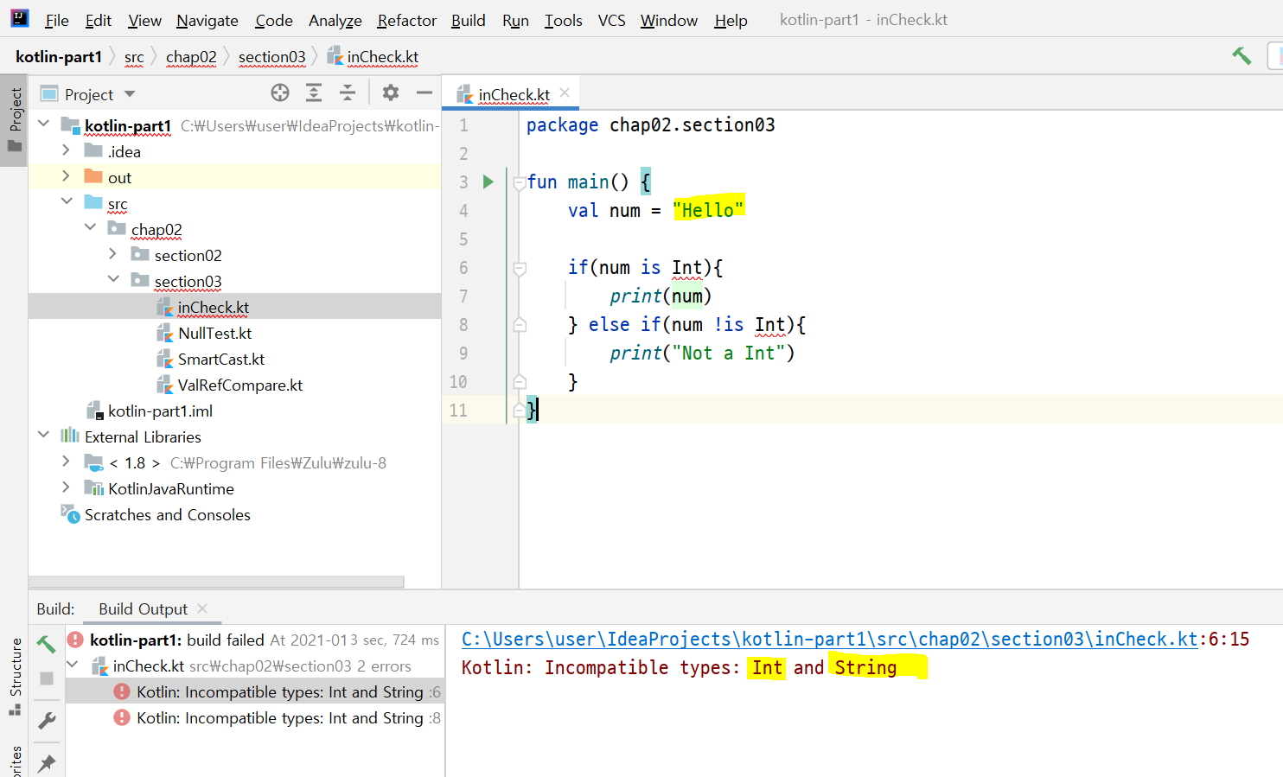Run main function via green gutter arrow
Viewport: 1283px width, 777px height.
pos(488,182)
